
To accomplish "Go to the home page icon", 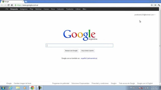I will pyautogui.click(x=12, y=5).
